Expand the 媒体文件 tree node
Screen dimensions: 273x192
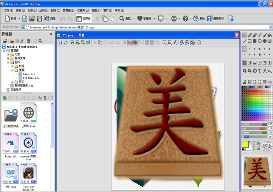point(8,58)
